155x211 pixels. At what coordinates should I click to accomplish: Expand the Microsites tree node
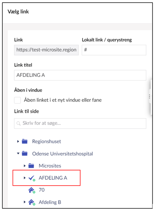tap(24, 166)
